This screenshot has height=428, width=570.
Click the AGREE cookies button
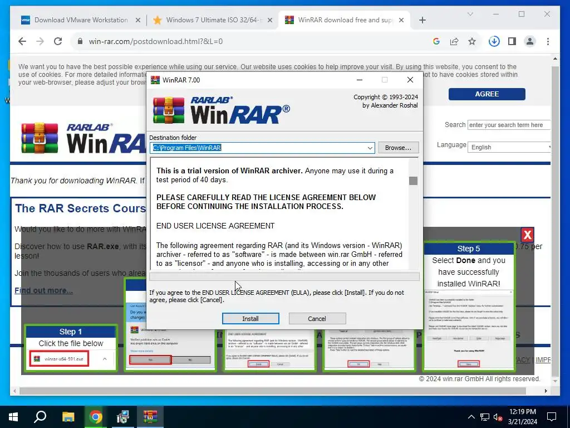[487, 94]
